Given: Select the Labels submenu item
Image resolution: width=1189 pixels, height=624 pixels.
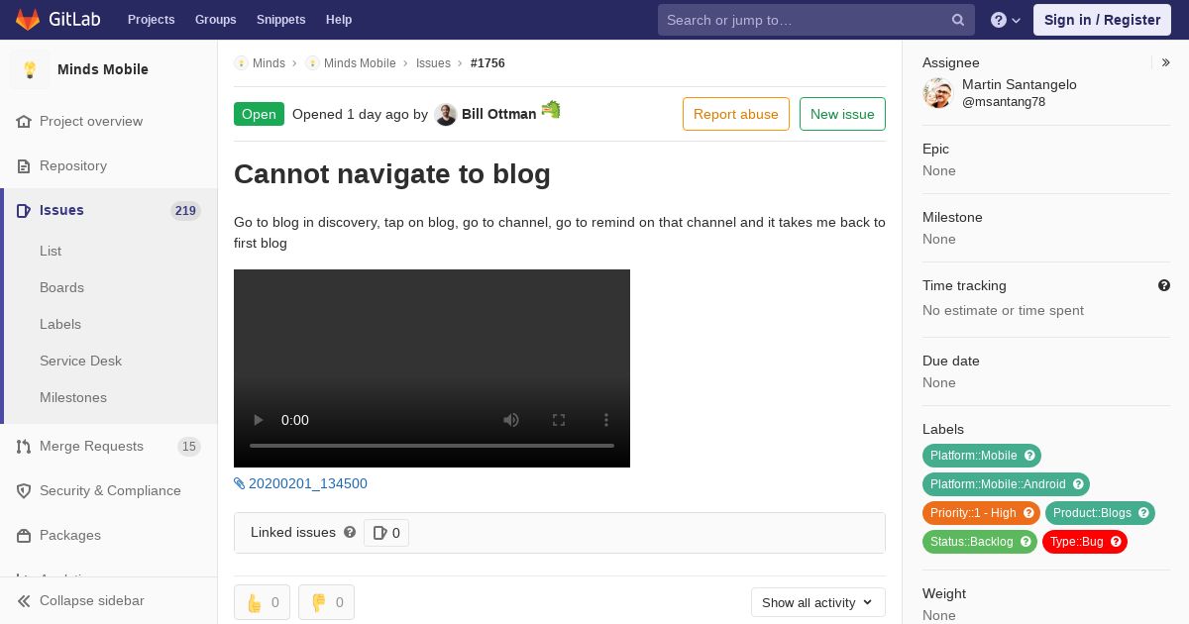Looking at the screenshot, I should [x=60, y=324].
